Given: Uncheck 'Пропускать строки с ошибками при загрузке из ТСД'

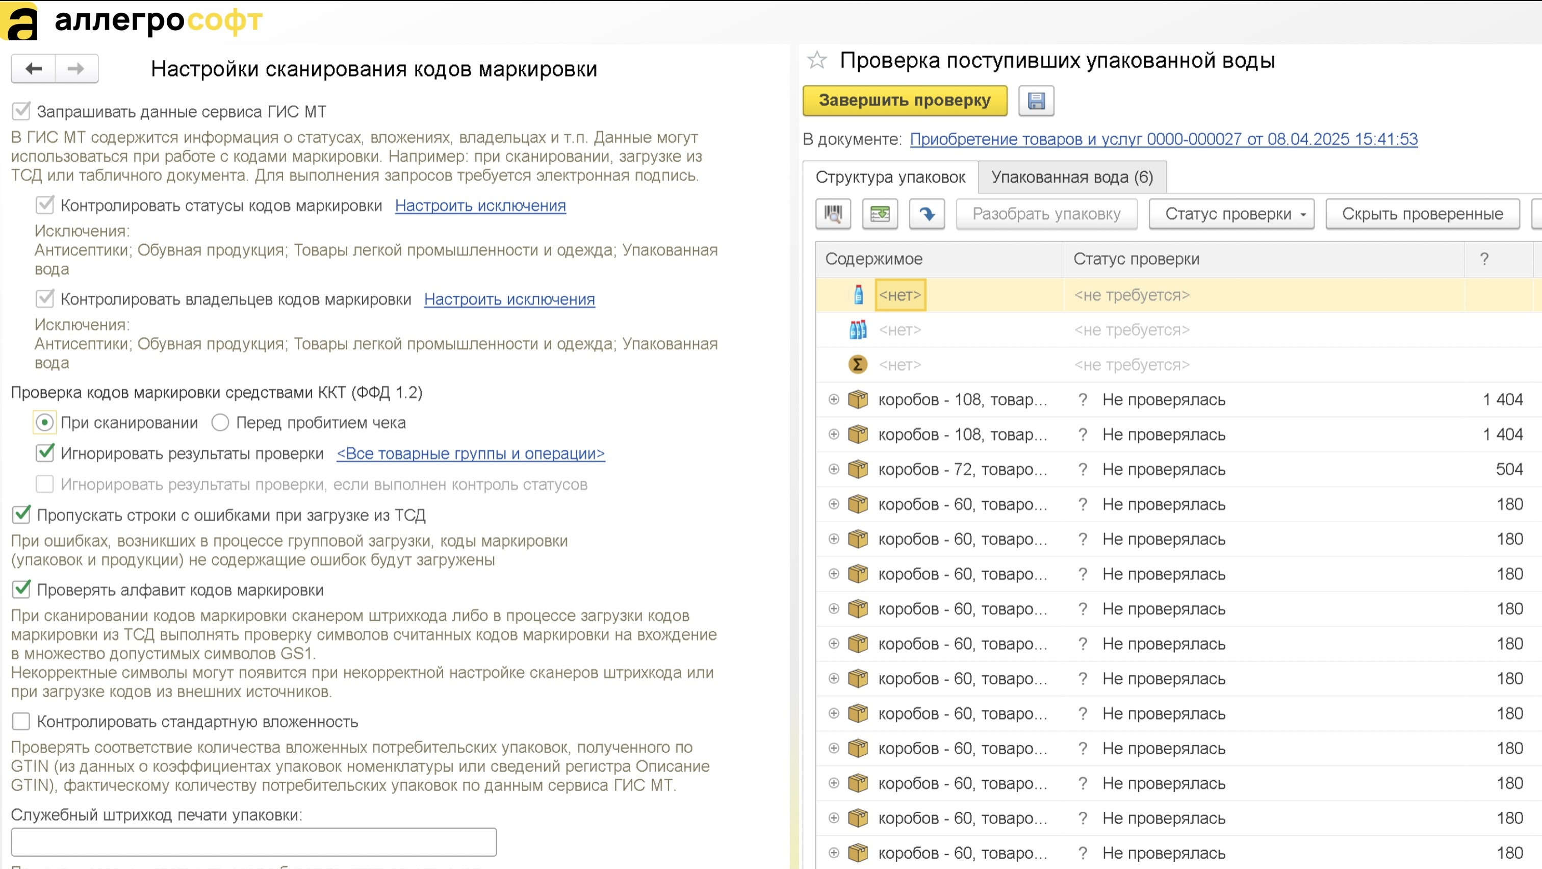Looking at the screenshot, I should point(21,515).
